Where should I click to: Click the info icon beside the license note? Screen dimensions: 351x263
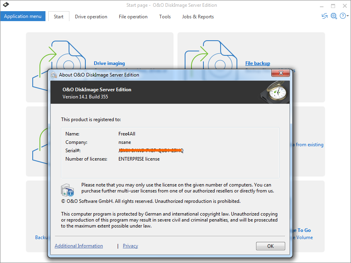(x=67, y=190)
